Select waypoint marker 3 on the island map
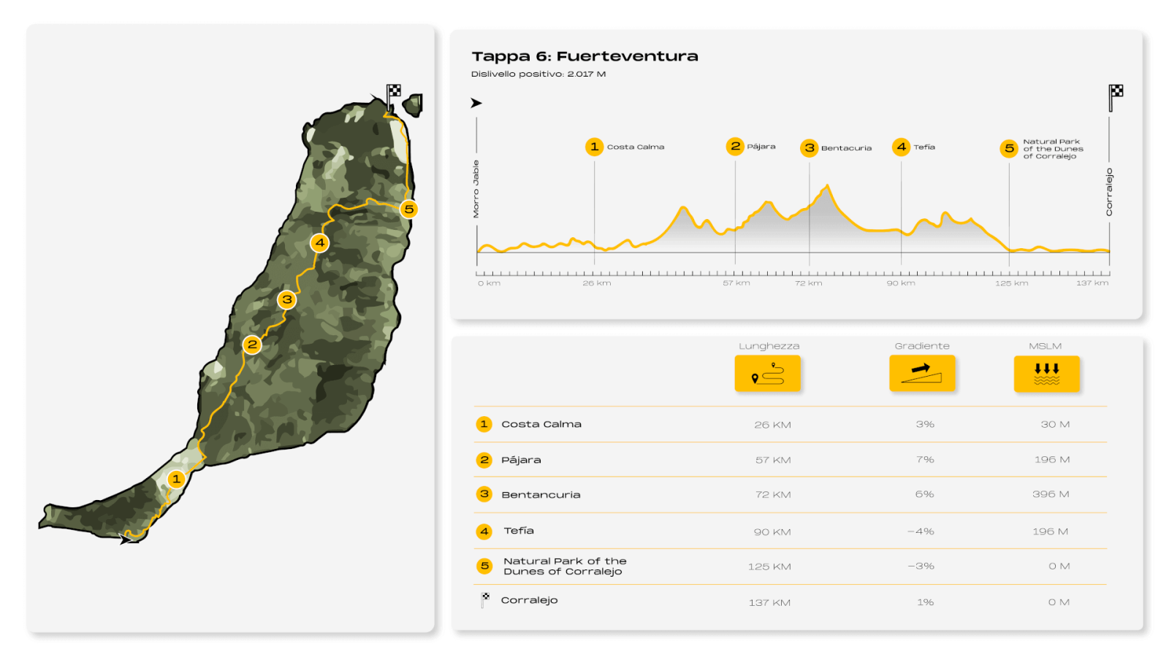This screenshot has height=657, width=1169. point(287,299)
